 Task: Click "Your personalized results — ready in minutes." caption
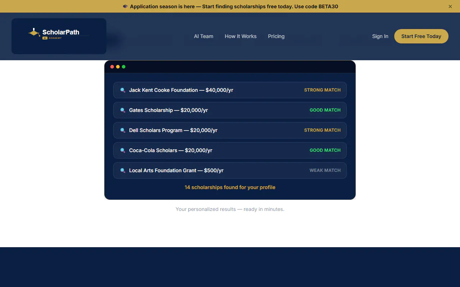[x=230, y=209]
